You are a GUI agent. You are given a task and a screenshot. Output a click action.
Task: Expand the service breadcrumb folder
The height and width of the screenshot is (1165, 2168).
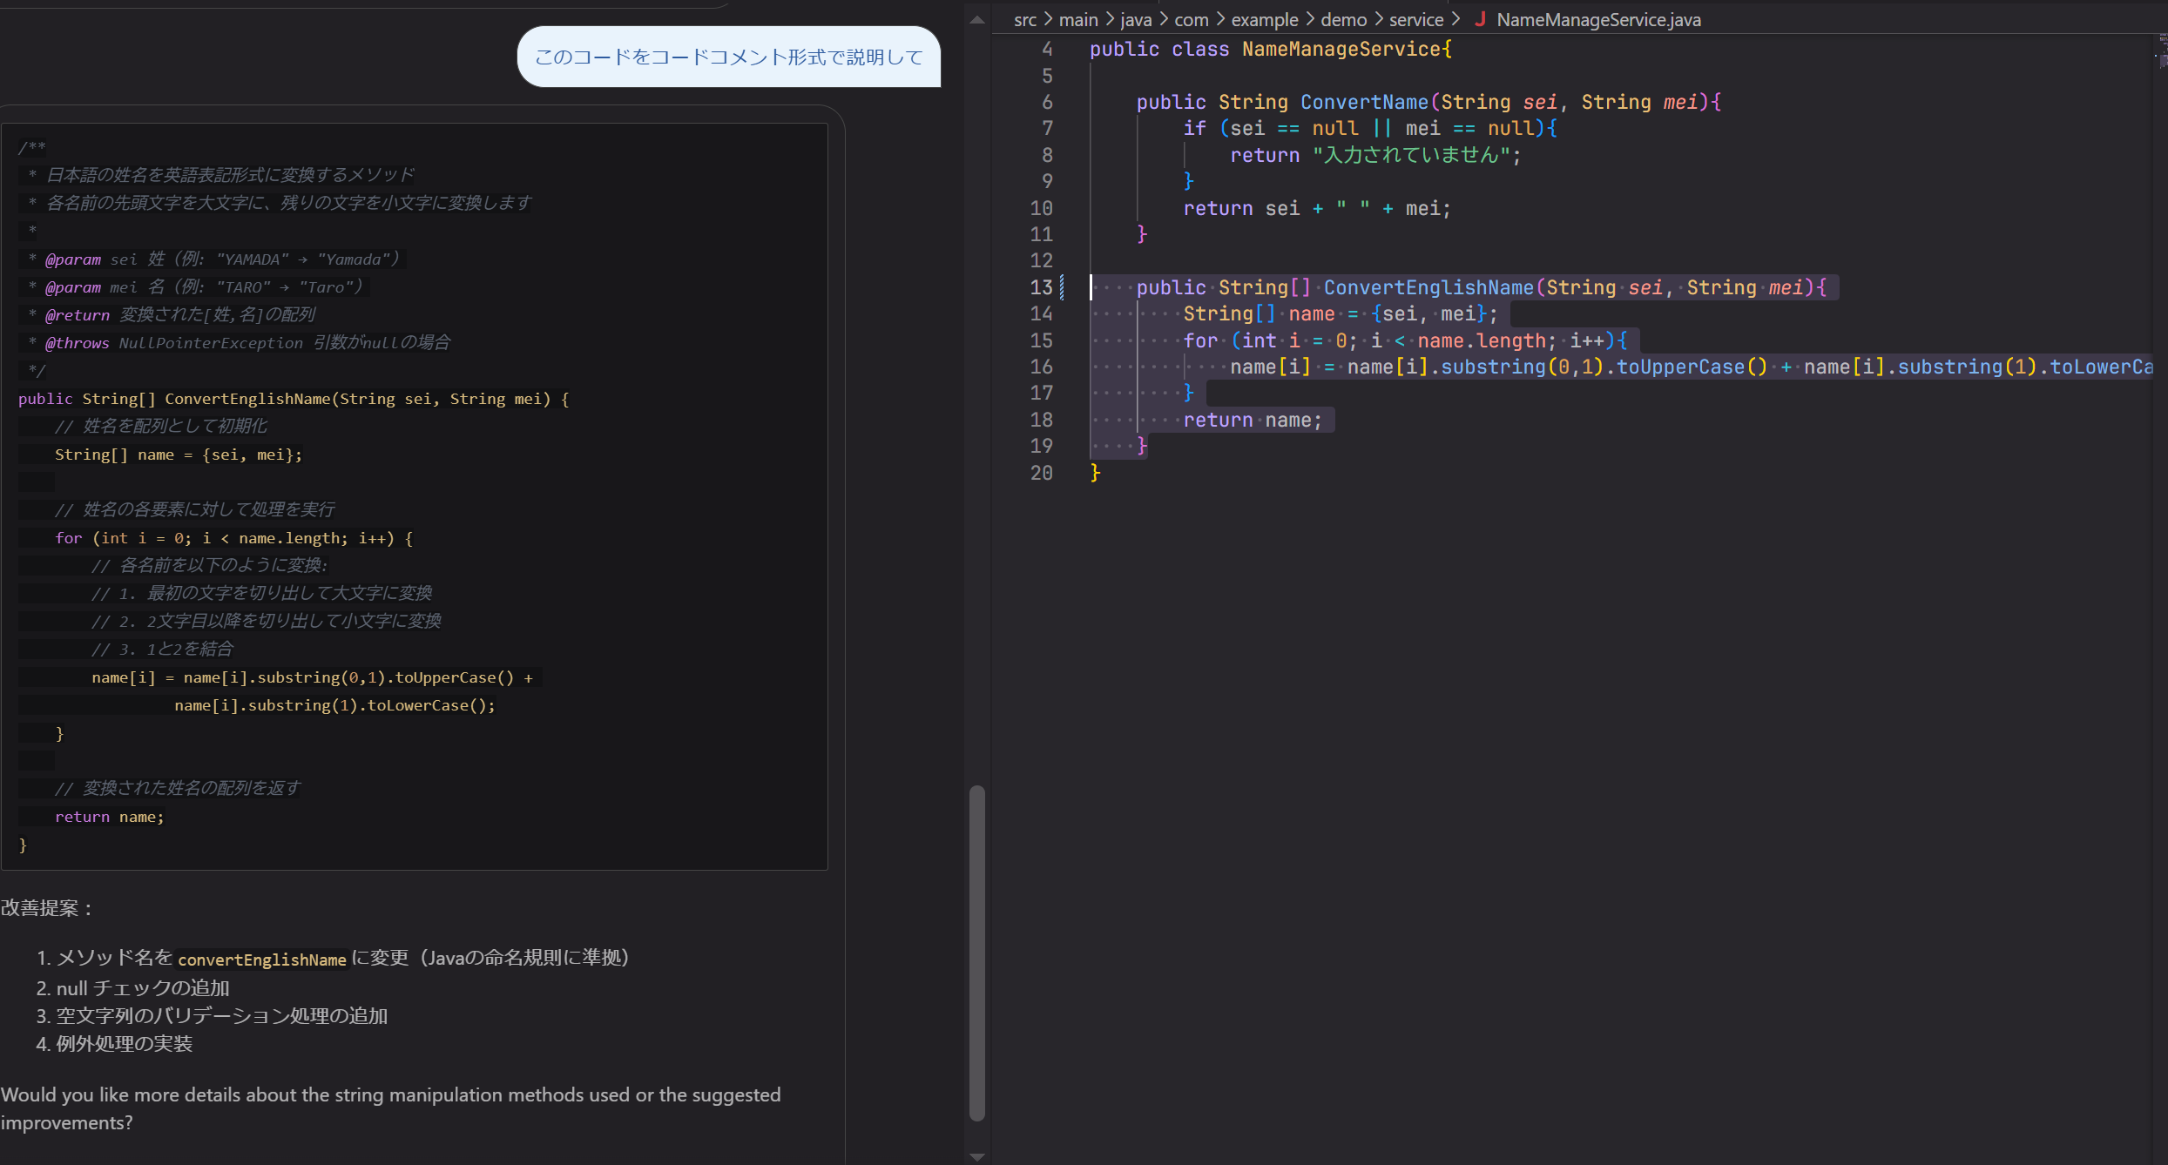(1416, 19)
